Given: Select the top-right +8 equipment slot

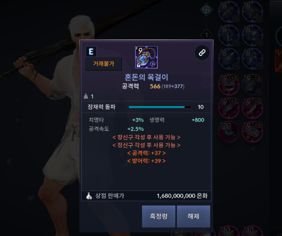Looking at the screenshot, I should (x=253, y=12).
